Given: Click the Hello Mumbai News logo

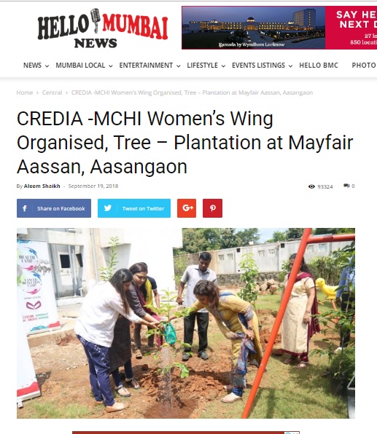Looking at the screenshot, I should tap(103, 28).
